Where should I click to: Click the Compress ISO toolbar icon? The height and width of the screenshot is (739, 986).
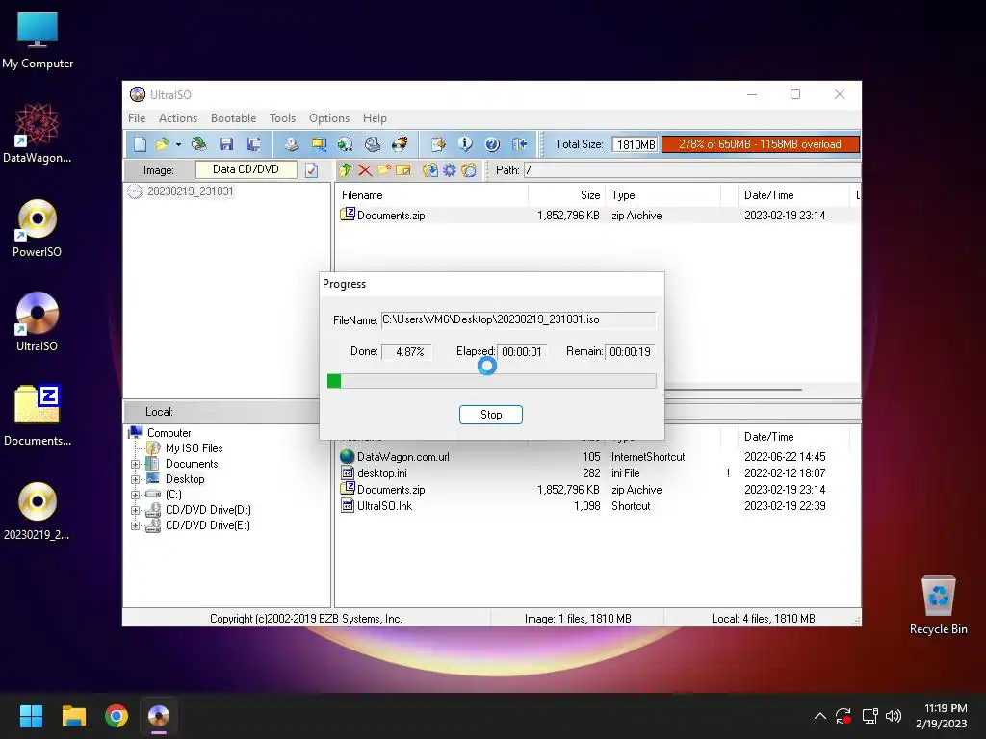318,144
